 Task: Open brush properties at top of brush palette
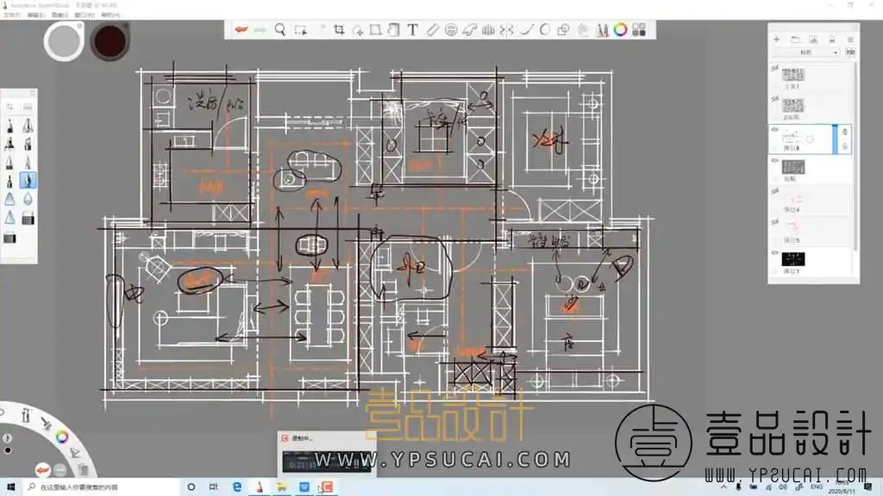pos(9,106)
